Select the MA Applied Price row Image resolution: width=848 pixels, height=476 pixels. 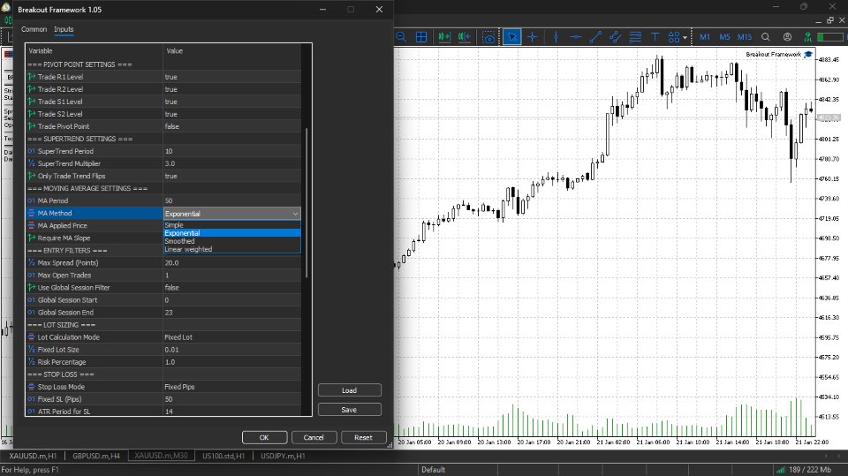(95, 226)
